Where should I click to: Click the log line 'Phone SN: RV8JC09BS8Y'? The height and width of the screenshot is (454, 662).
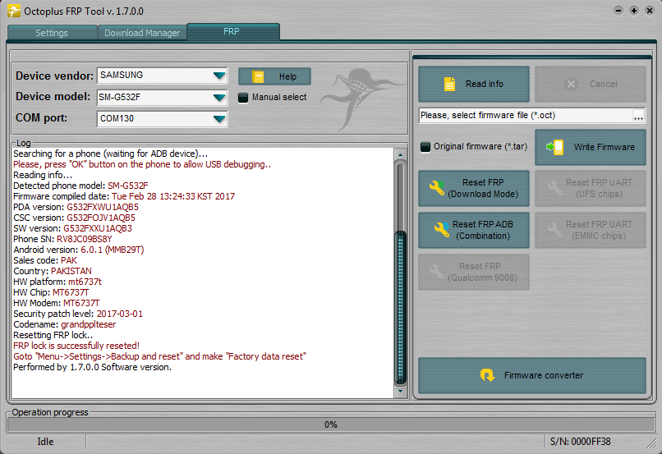pos(62,239)
